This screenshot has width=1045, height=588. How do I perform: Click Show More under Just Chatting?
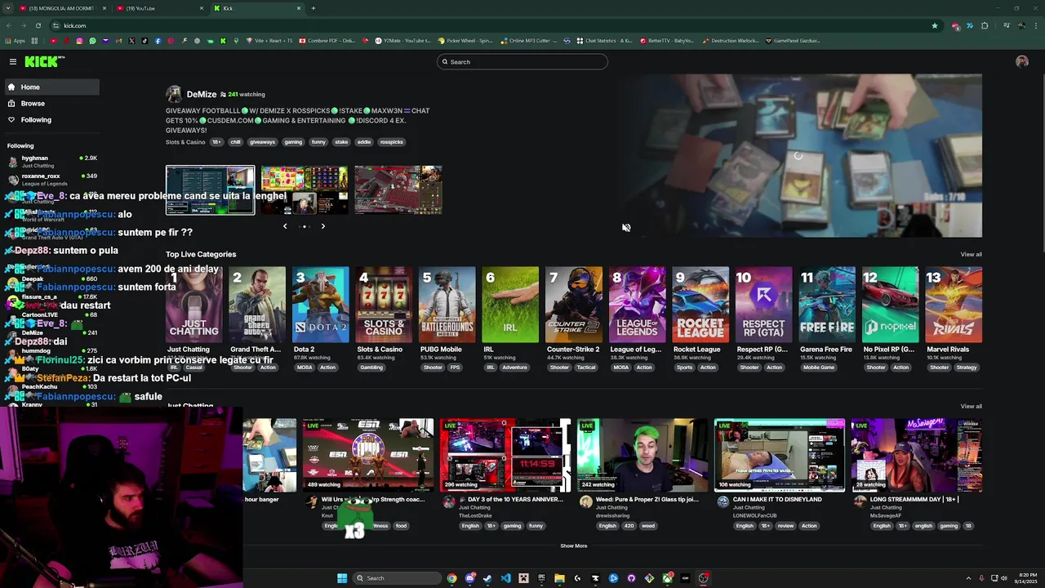pyautogui.click(x=573, y=546)
